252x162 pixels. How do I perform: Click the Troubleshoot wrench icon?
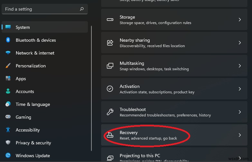110,112
